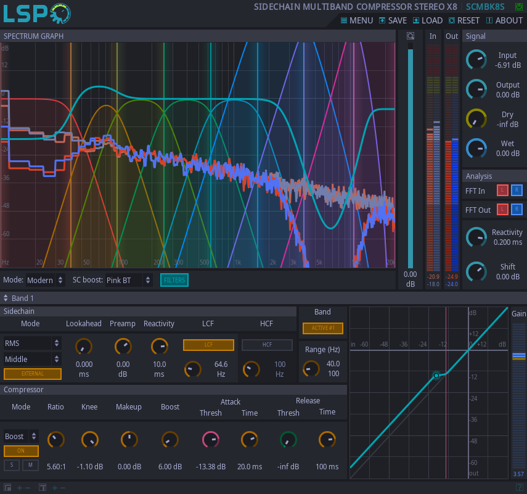
Task: Click RESET in the top bar
Action: (x=464, y=20)
